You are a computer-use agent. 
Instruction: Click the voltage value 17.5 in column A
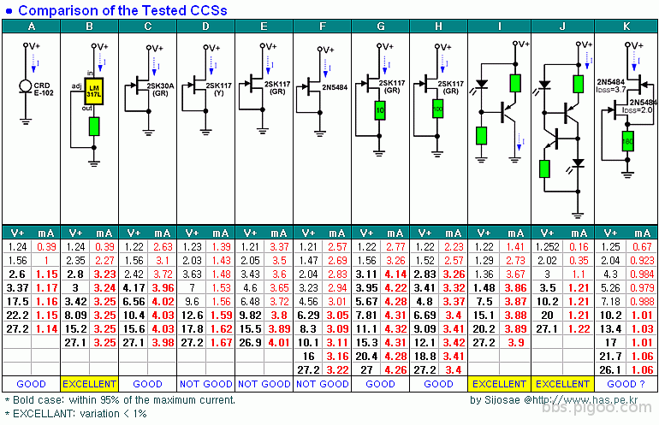point(17,302)
